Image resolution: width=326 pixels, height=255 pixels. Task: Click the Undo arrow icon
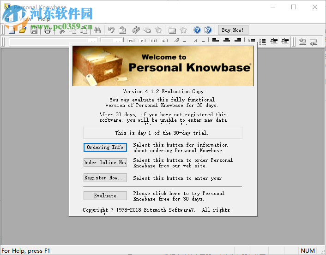(x=111, y=30)
